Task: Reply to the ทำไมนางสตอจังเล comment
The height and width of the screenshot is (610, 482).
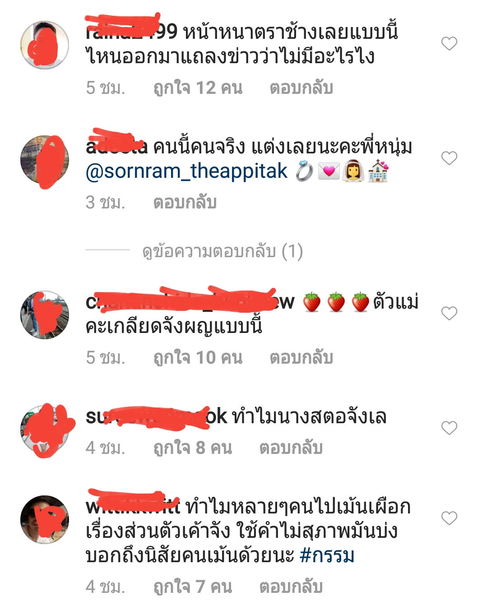Action: tap(291, 448)
